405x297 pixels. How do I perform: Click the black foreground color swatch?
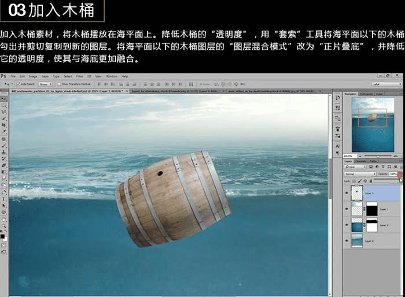[2, 236]
